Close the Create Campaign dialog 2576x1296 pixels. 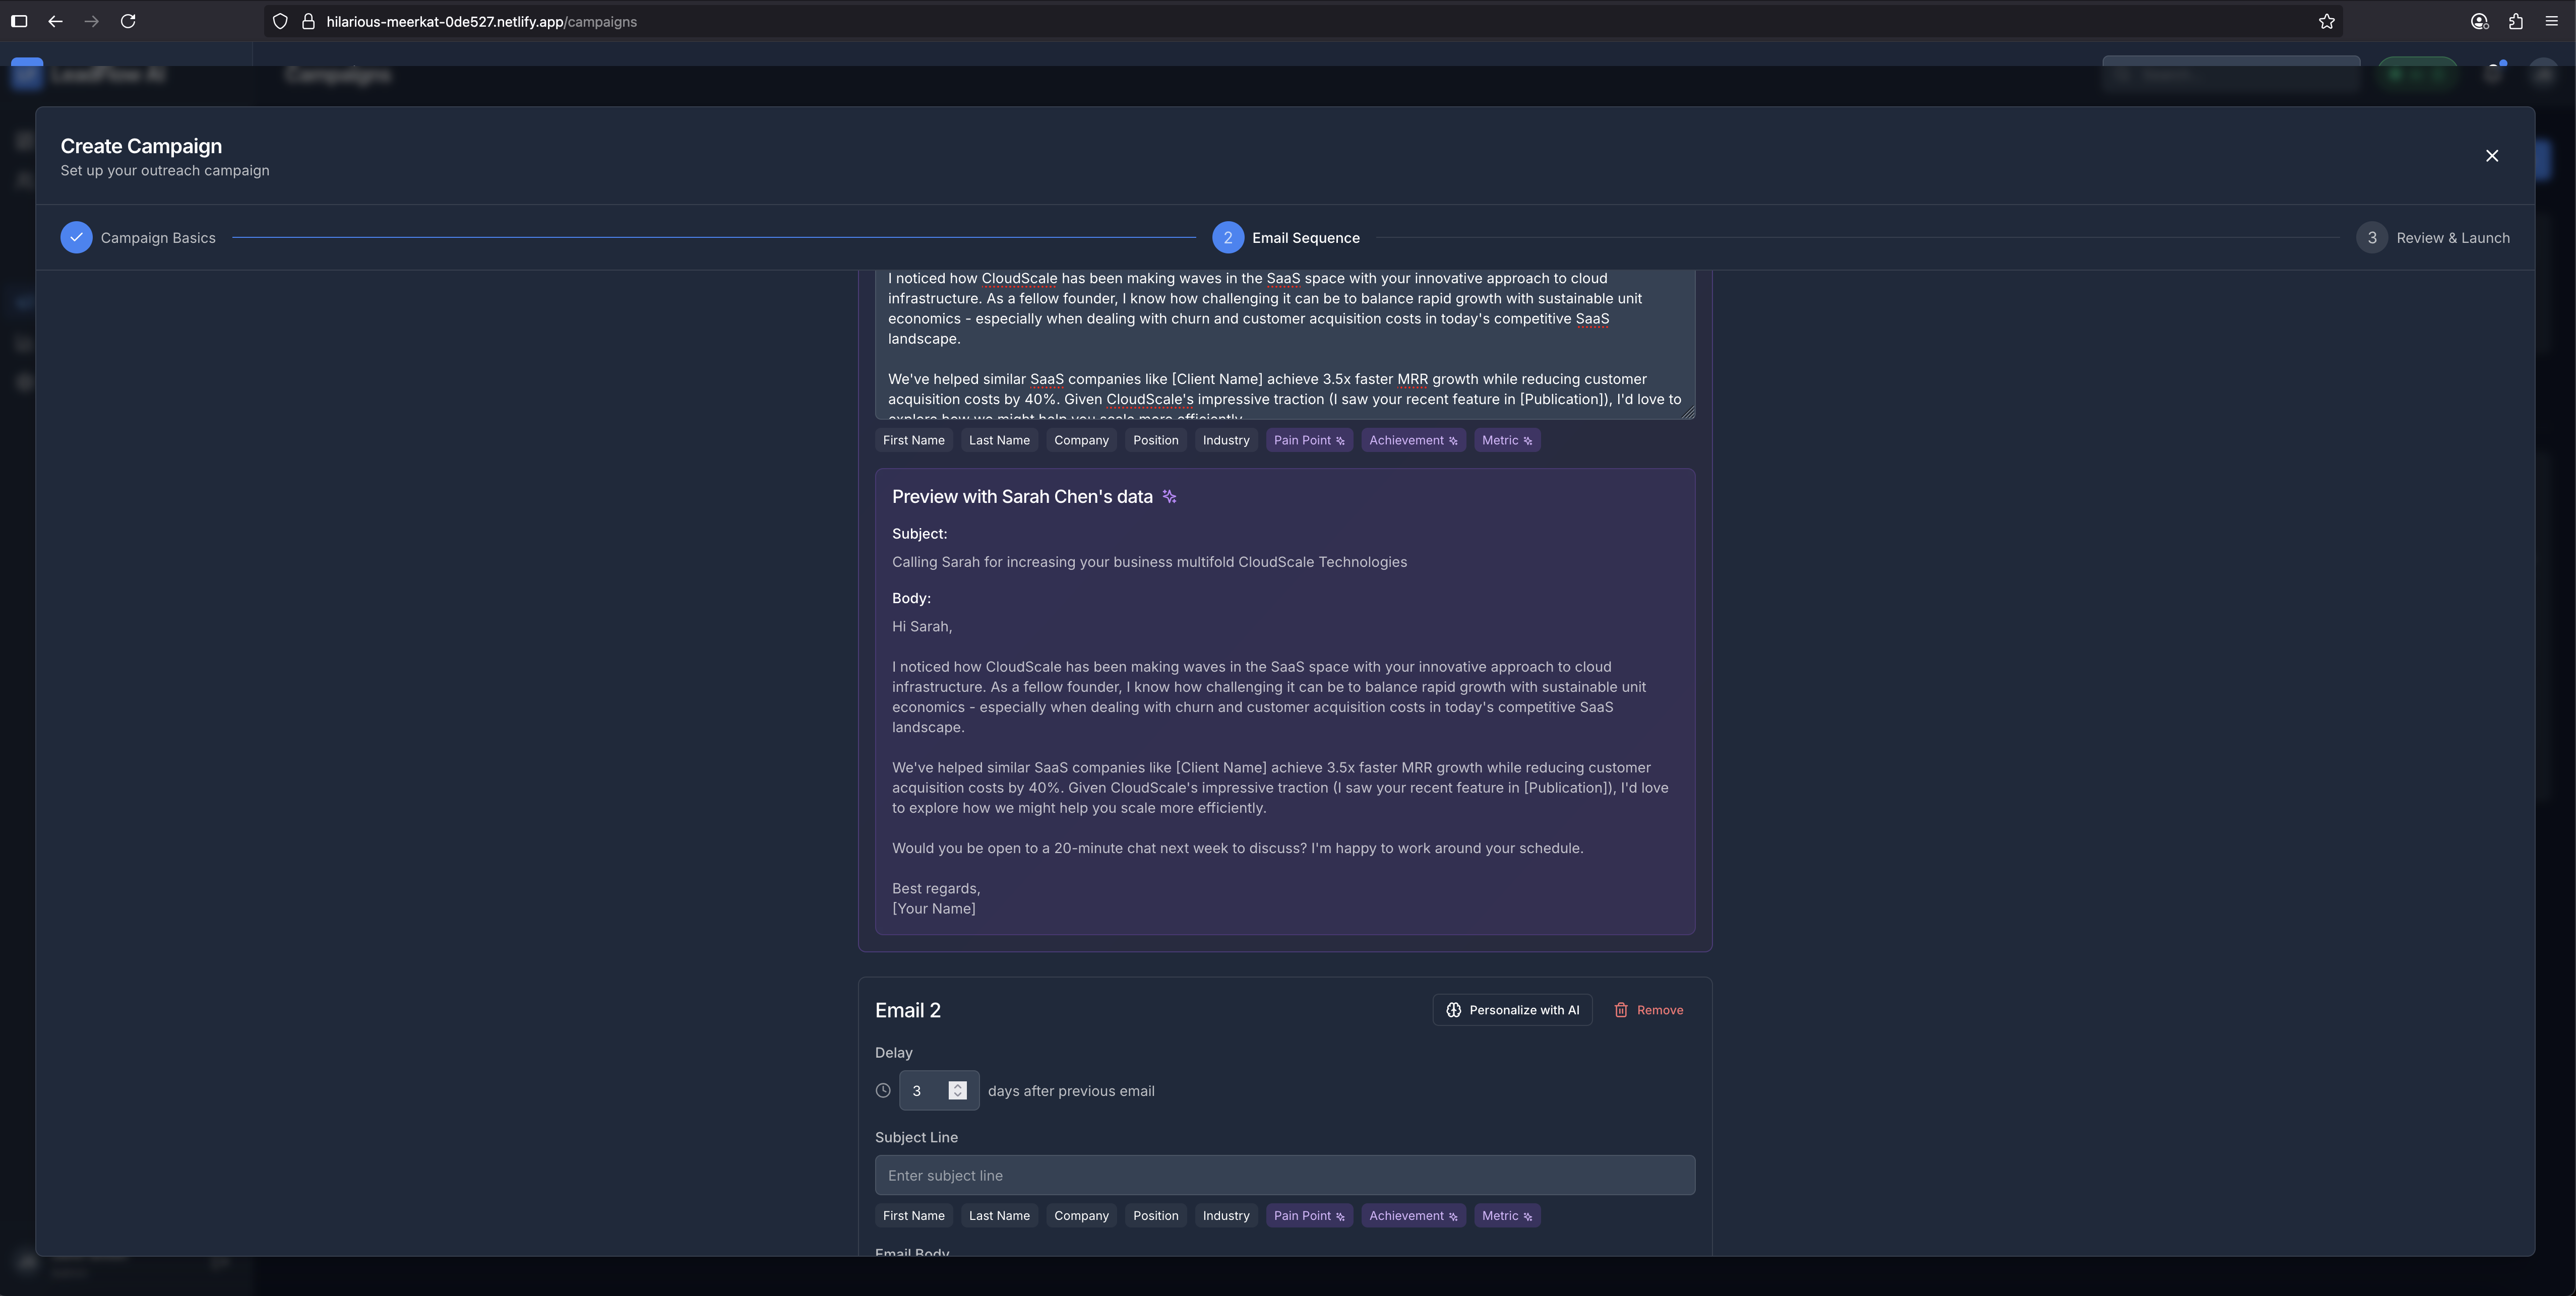[x=2491, y=156]
